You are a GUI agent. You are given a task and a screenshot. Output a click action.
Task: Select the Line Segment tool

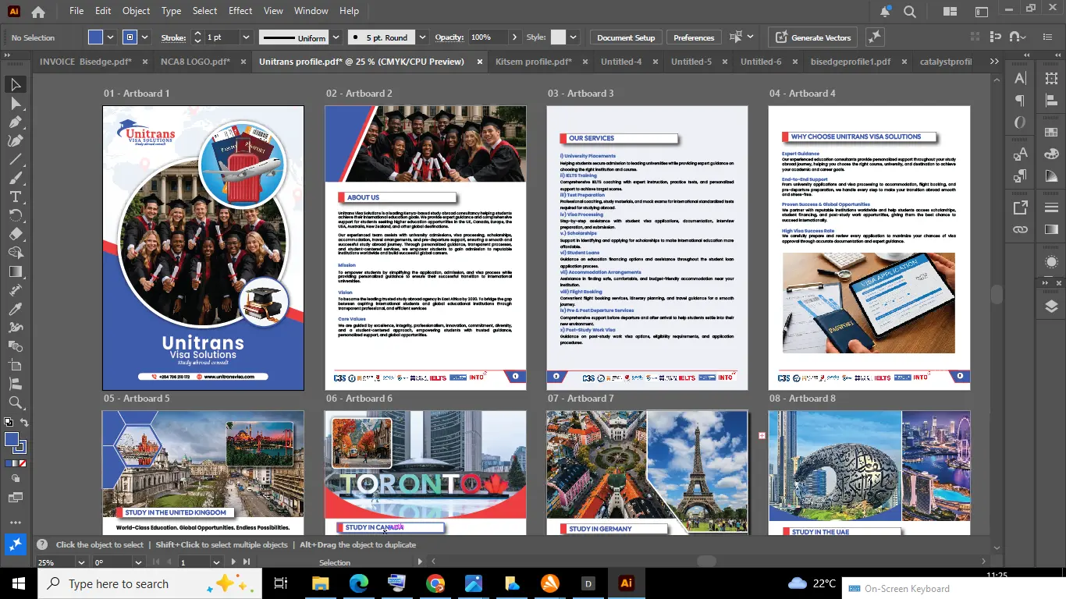pyautogui.click(x=16, y=159)
